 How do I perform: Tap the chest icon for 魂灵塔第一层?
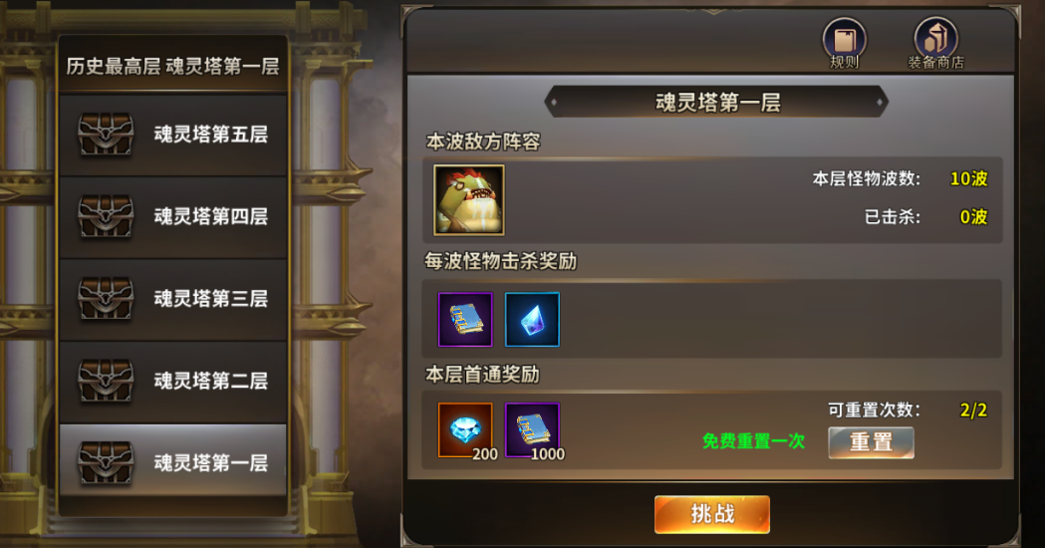(106, 462)
